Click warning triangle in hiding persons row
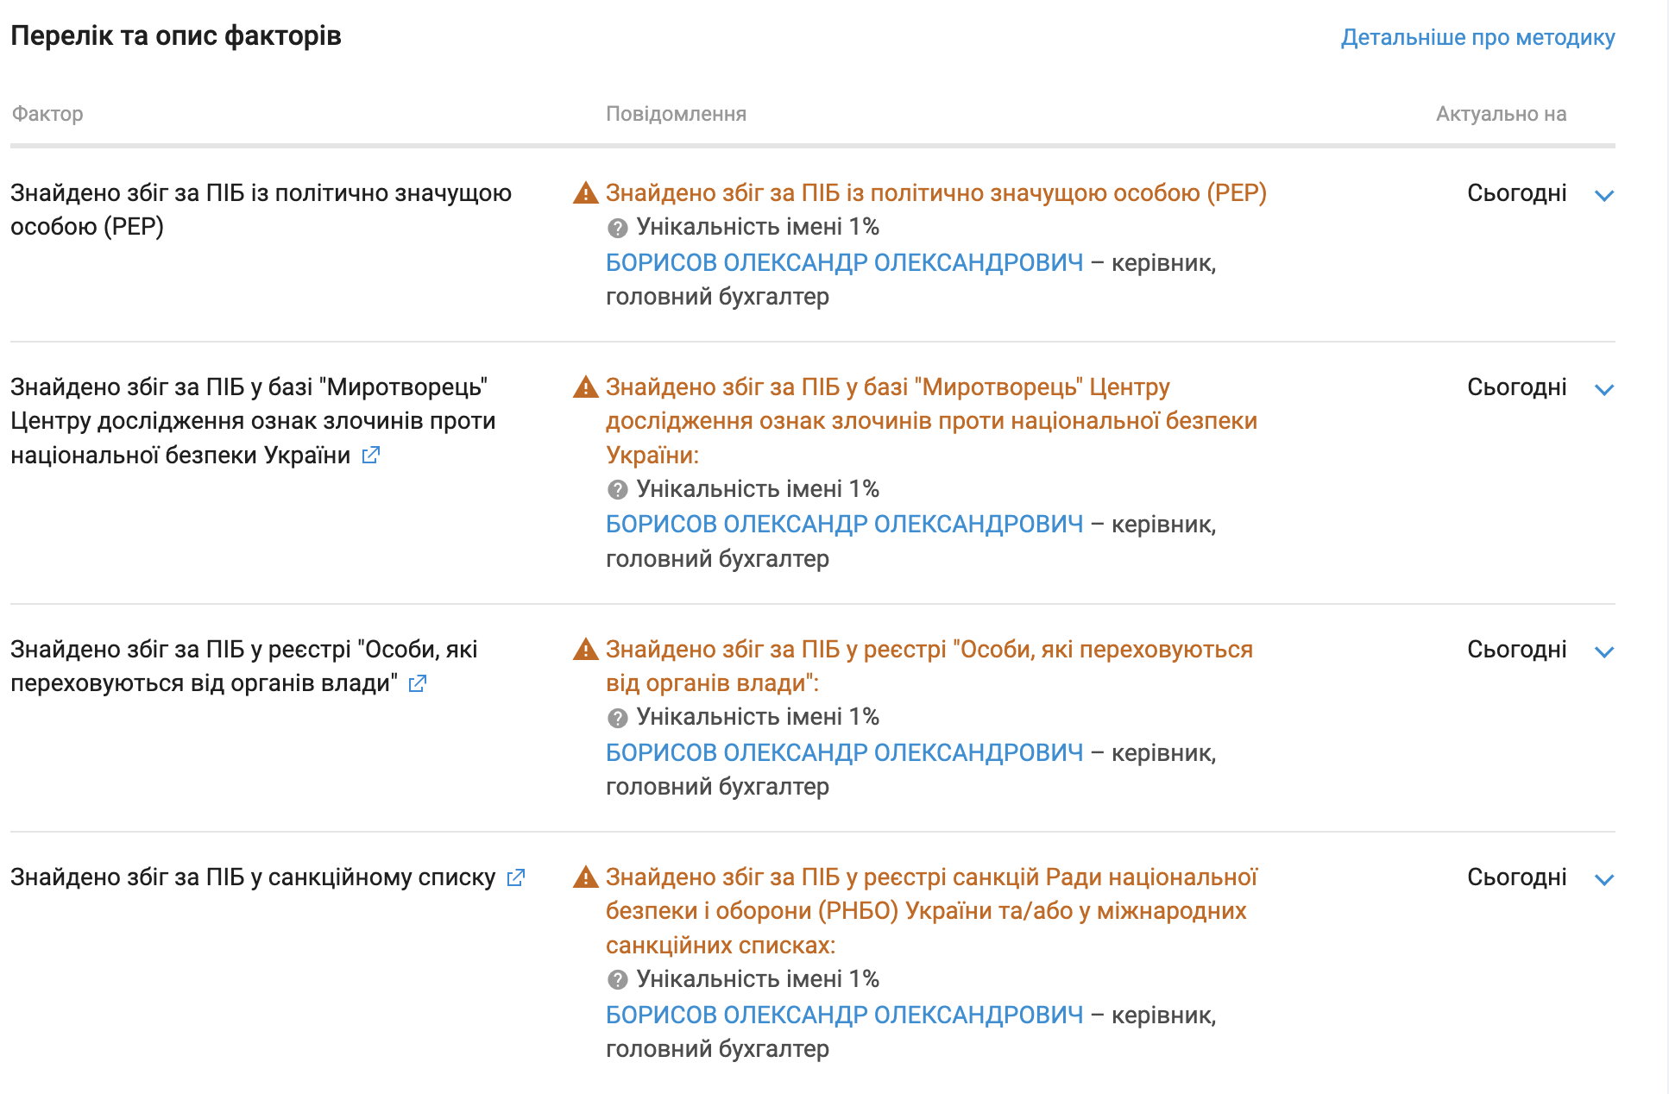The height and width of the screenshot is (1094, 1669). (x=586, y=650)
